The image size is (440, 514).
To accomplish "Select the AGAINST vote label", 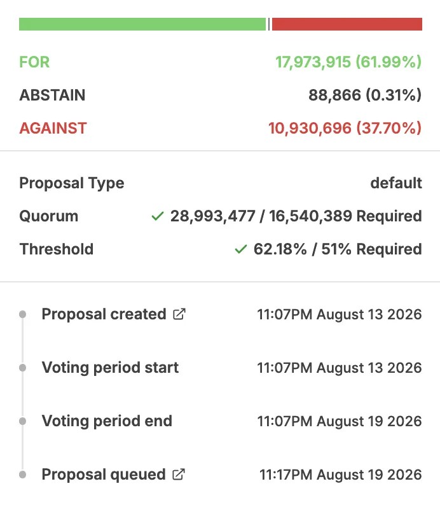I will pos(53,128).
